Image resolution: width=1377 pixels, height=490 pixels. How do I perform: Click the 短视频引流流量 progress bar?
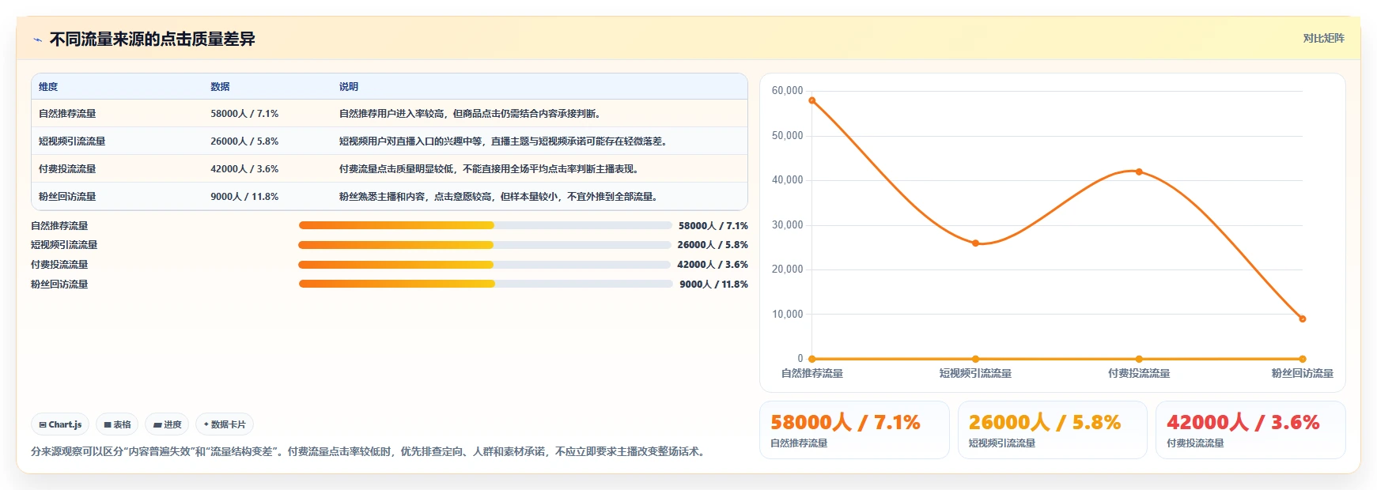[485, 245]
